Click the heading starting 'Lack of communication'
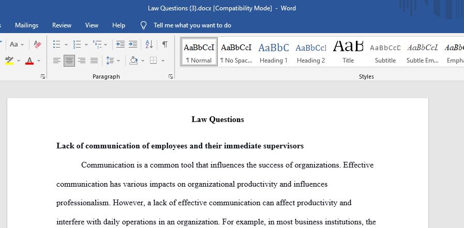This screenshot has width=464, height=228. point(180,146)
